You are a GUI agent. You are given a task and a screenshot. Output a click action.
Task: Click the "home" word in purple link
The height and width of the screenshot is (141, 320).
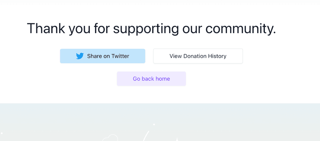tap(163, 79)
